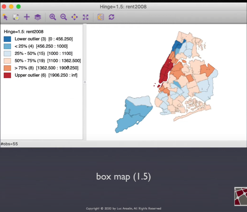
Task: Click the window title 'Hinge=1.5: rent2008'
Action: coord(123,7)
